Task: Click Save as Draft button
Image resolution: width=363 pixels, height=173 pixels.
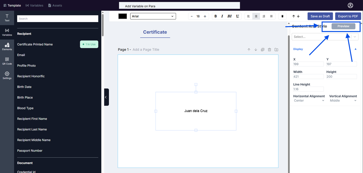Action: click(320, 16)
